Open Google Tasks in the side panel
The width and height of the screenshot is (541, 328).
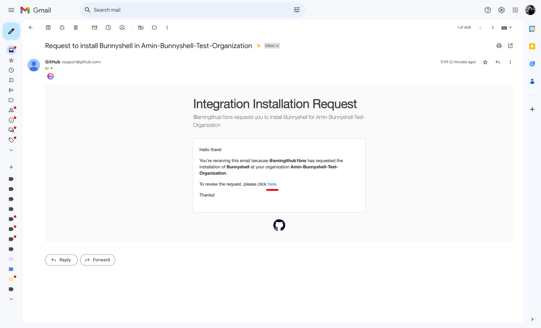[532, 64]
